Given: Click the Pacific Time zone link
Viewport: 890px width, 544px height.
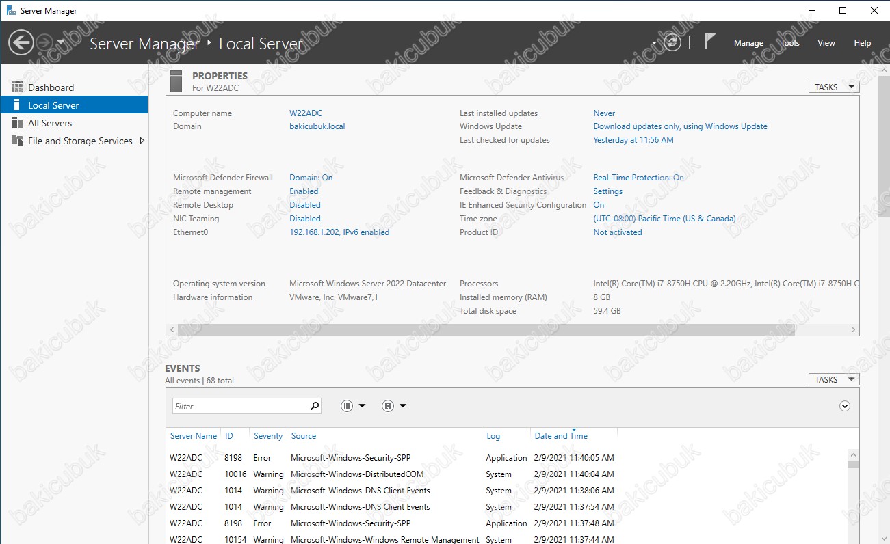Looking at the screenshot, I should [x=664, y=219].
